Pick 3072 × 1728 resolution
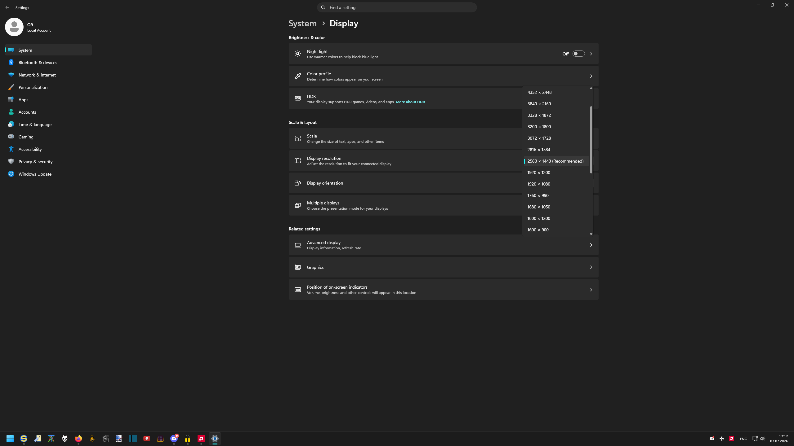Image resolution: width=794 pixels, height=446 pixels. (556, 138)
